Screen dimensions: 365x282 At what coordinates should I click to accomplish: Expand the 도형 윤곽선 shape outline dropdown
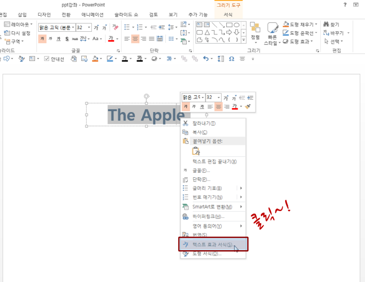(316, 33)
